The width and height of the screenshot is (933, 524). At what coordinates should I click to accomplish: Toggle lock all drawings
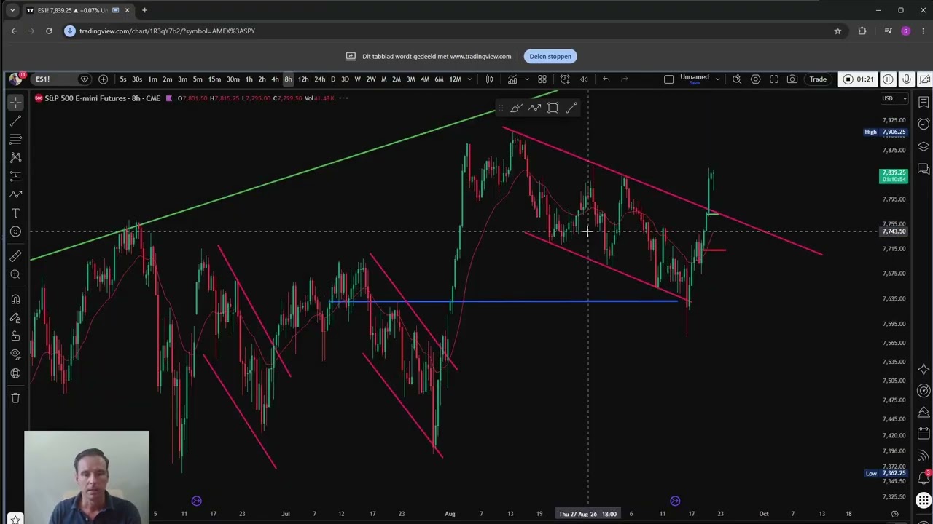tap(15, 336)
